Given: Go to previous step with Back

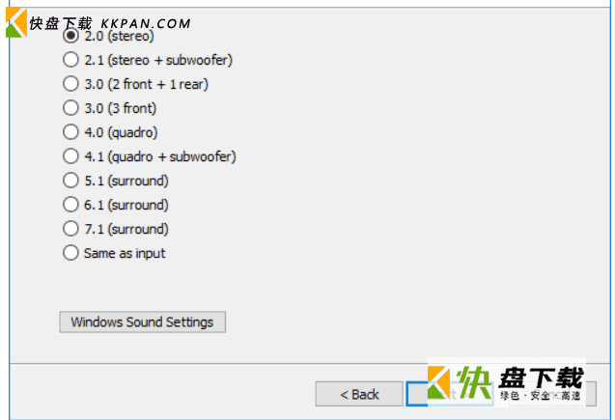Looking at the screenshot, I should pyautogui.click(x=359, y=394).
